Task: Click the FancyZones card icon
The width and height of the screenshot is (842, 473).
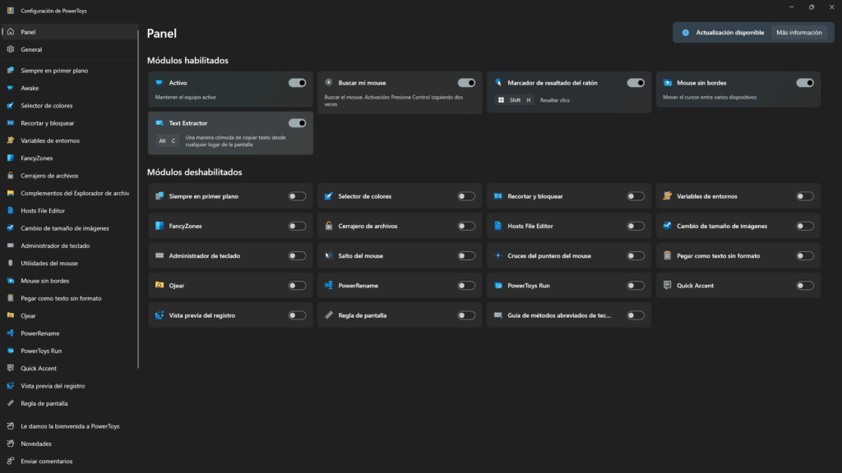Action: pos(159,226)
